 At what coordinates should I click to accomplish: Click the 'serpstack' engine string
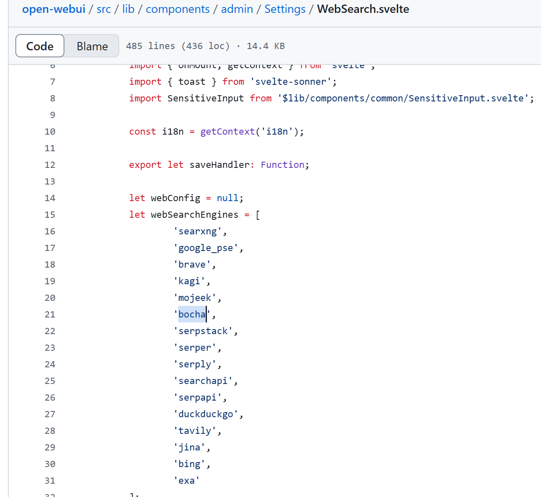(203, 331)
